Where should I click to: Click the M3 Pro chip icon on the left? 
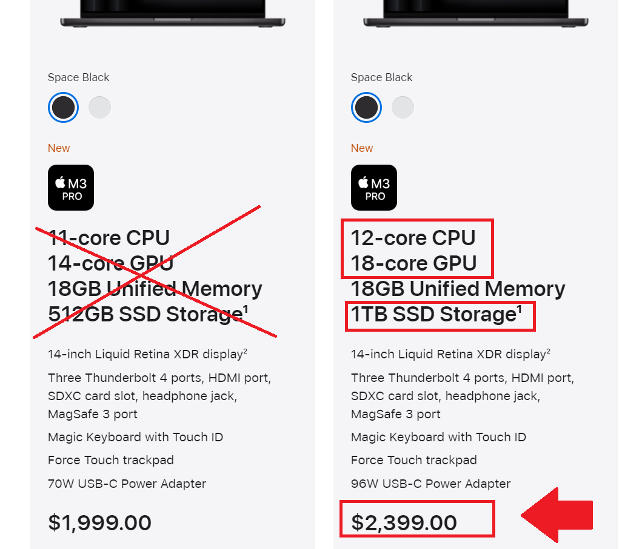pyautogui.click(x=71, y=188)
